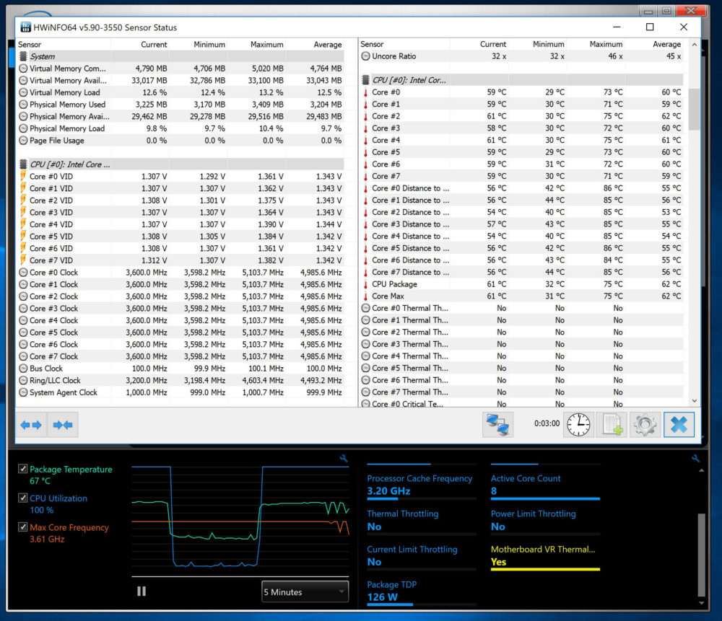Select Core #5 Thermal Th... row

tap(522, 368)
